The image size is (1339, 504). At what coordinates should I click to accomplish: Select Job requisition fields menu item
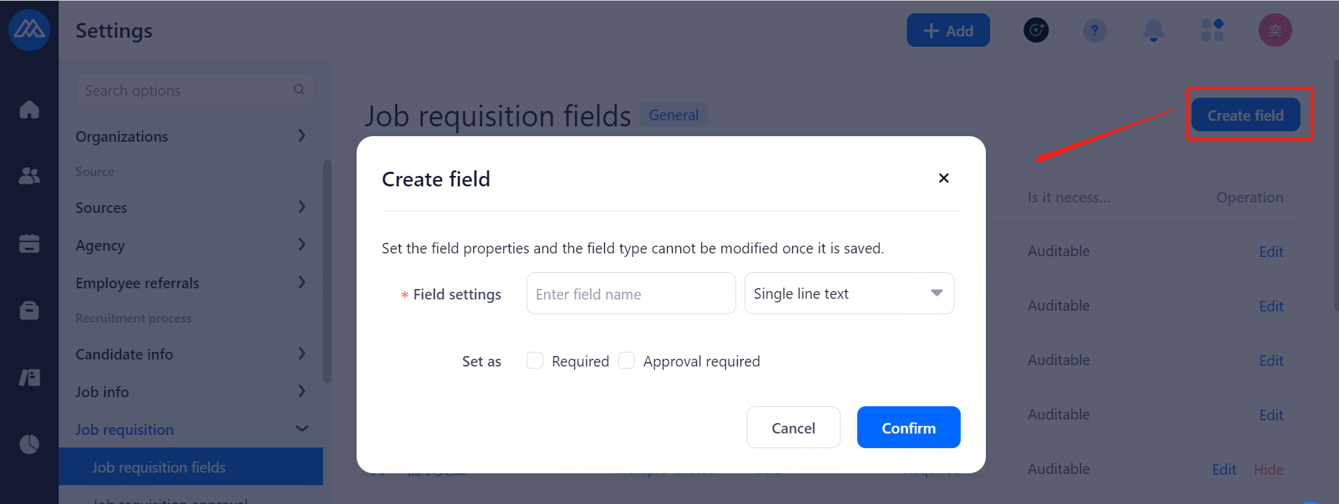point(159,467)
